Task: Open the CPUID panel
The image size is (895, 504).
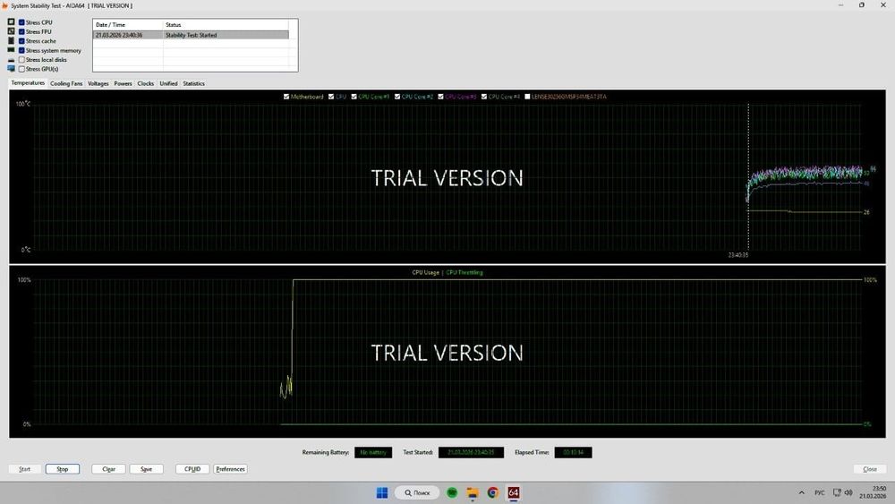Action: (x=192, y=468)
